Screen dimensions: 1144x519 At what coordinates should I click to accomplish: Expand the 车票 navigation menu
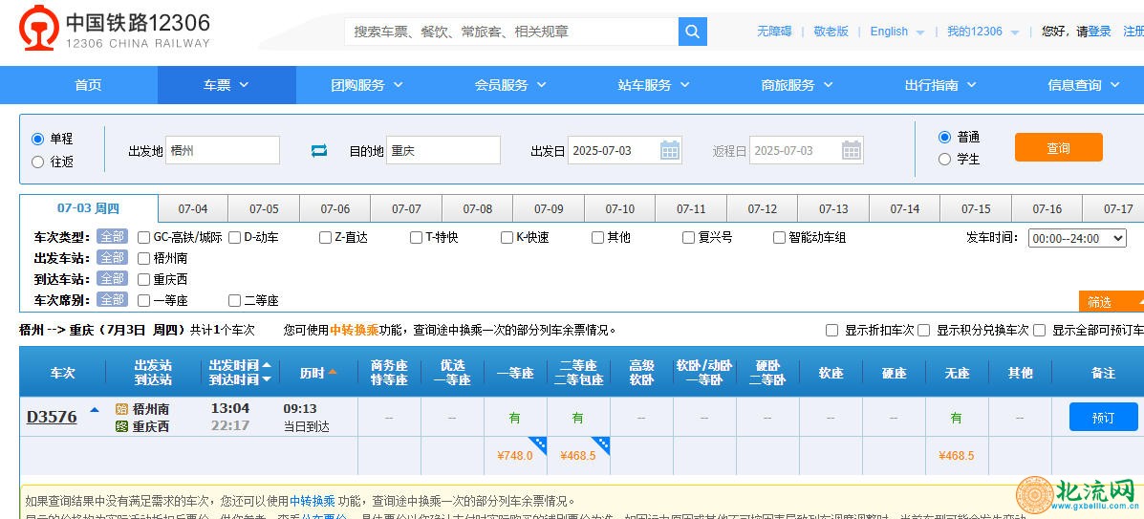227,85
